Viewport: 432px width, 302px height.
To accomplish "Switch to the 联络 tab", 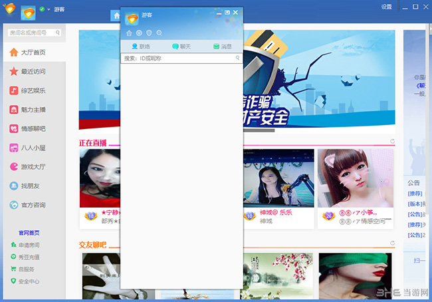I will (x=141, y=47).
